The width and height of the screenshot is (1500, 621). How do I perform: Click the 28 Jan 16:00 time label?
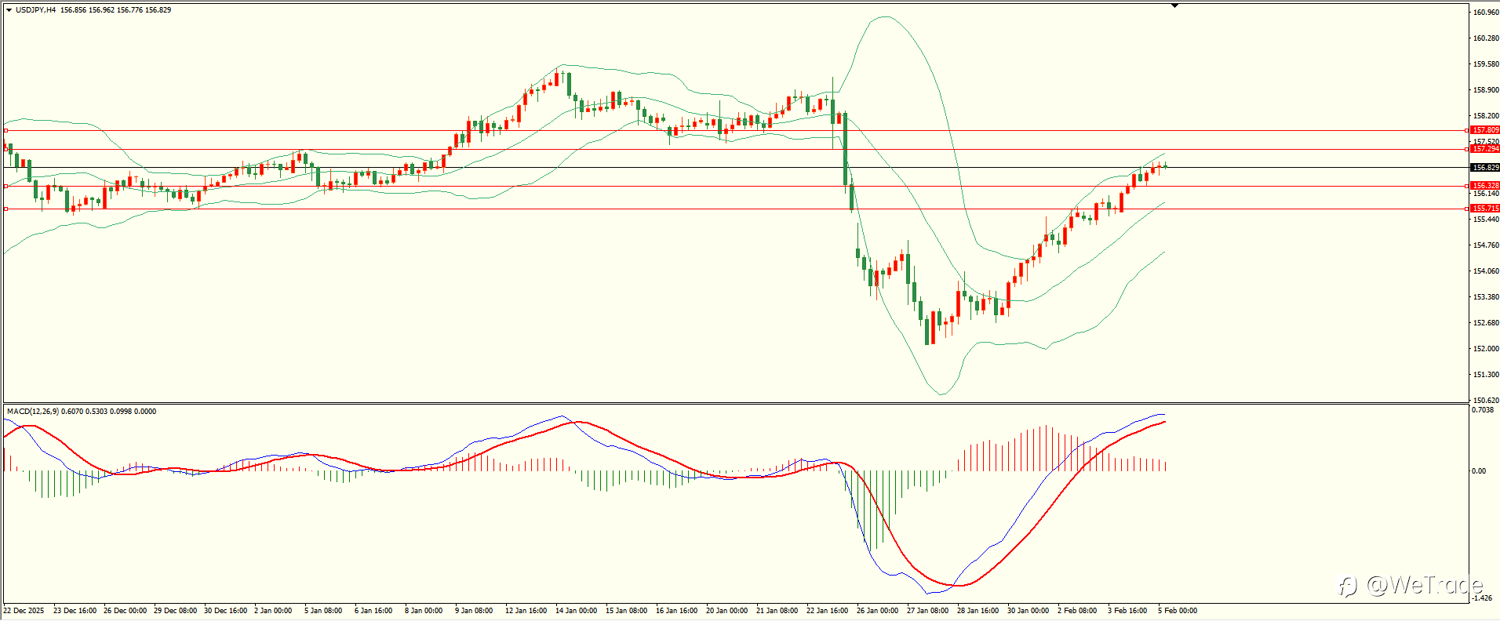[978, 611]
